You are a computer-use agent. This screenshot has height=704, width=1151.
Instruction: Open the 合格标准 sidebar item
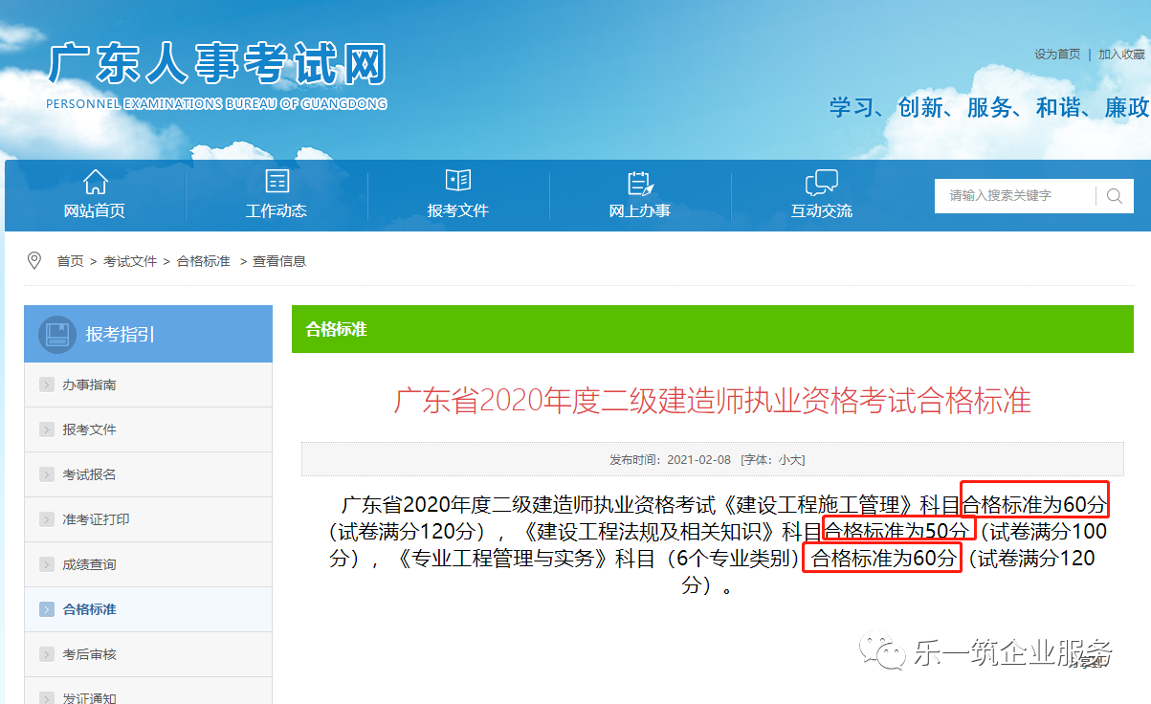89,609
